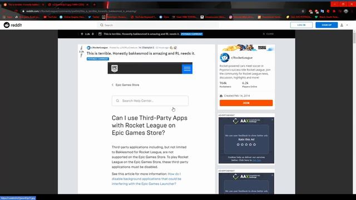Click the Reddit logo in the header
356x200 pixels.
point(13,25)
